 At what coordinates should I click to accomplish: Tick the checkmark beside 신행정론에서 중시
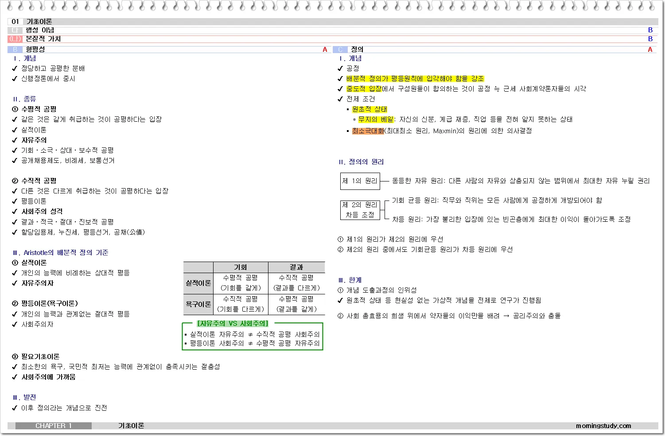(15, 79)
